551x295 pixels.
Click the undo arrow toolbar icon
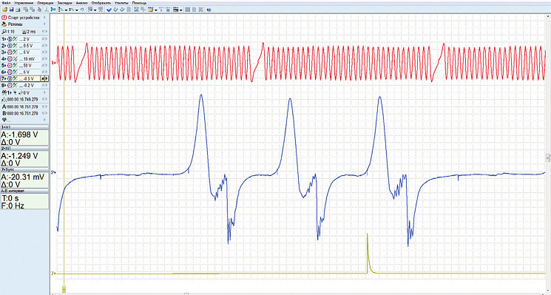point(82,10)
